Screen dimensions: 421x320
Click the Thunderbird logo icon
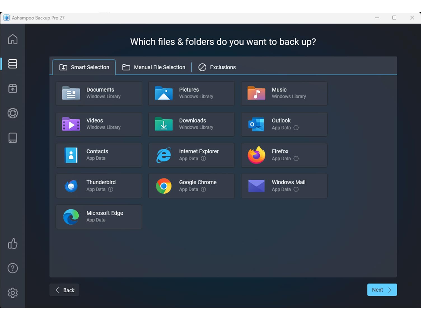point(71,186)
